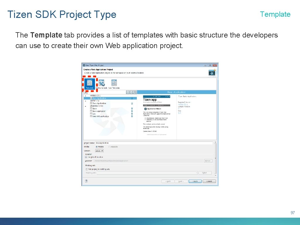Select the Web IME application template
The image size is (300, 225).
coord(101,116)
